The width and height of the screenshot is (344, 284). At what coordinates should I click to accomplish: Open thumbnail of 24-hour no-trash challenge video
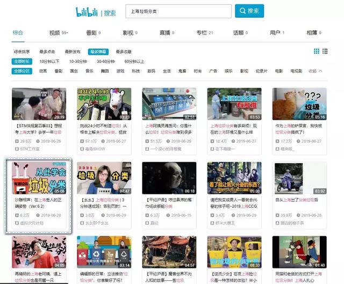tap(104, 104)
